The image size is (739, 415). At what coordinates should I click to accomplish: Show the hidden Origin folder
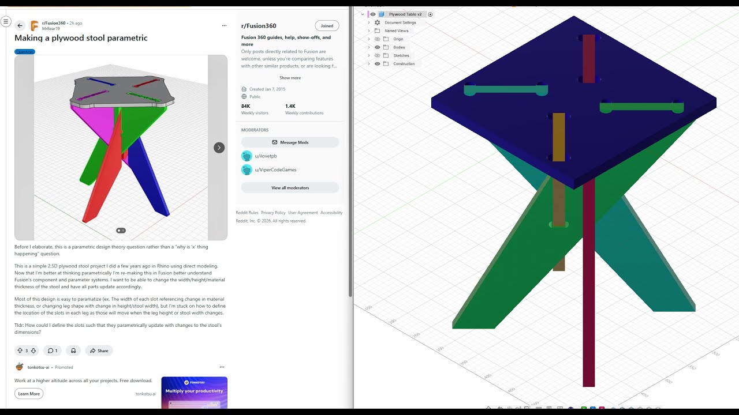click(378, 39)
